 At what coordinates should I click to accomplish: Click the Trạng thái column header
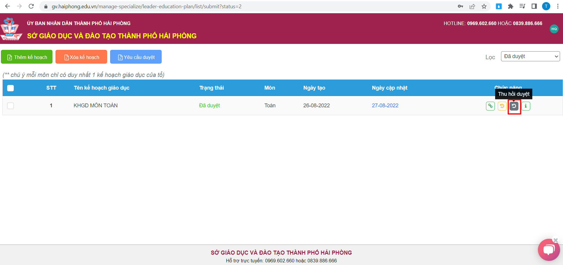tap(212, 88)
